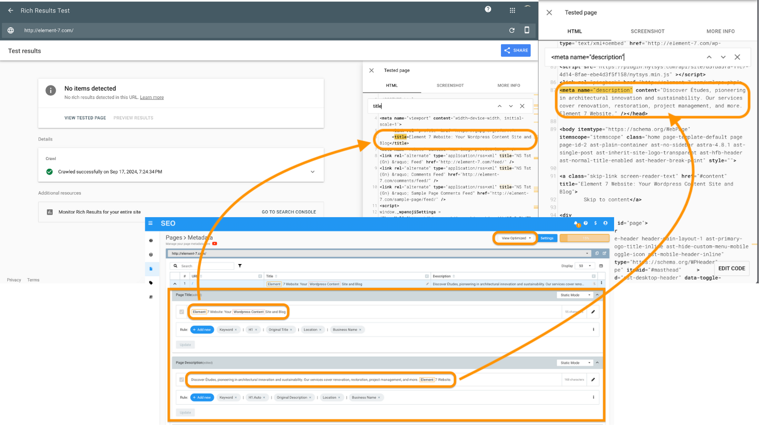This screenshot has height=425, width=759.
Task: Open the View Optimized dropdown
Action: pyautogui.click(x=515, y=238)
